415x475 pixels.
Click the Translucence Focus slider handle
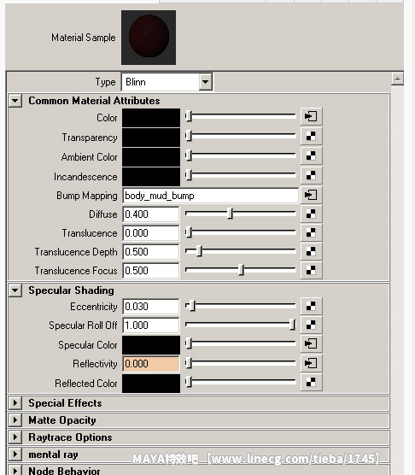tap(241, 270)
